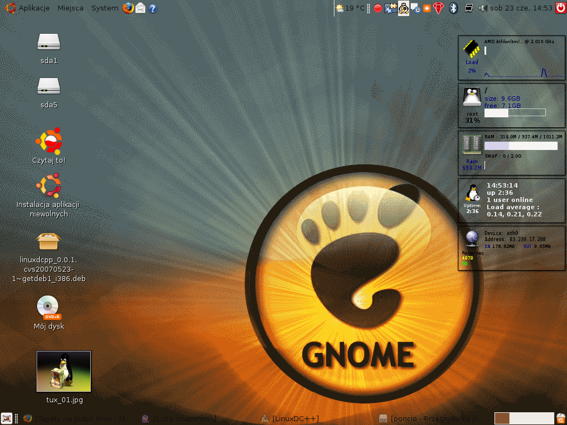Open the mail client launcher icon
This screenshot has width=567, height=425.
pos(140,8)
